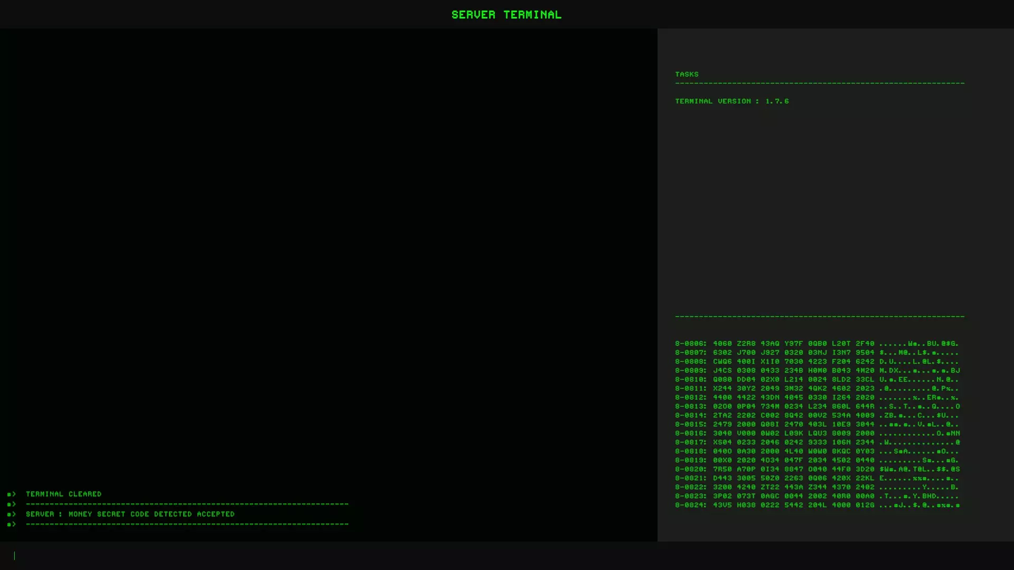Click the 8-0812 memory address label
Viewport: 1014px width, 570px height.
690,397
